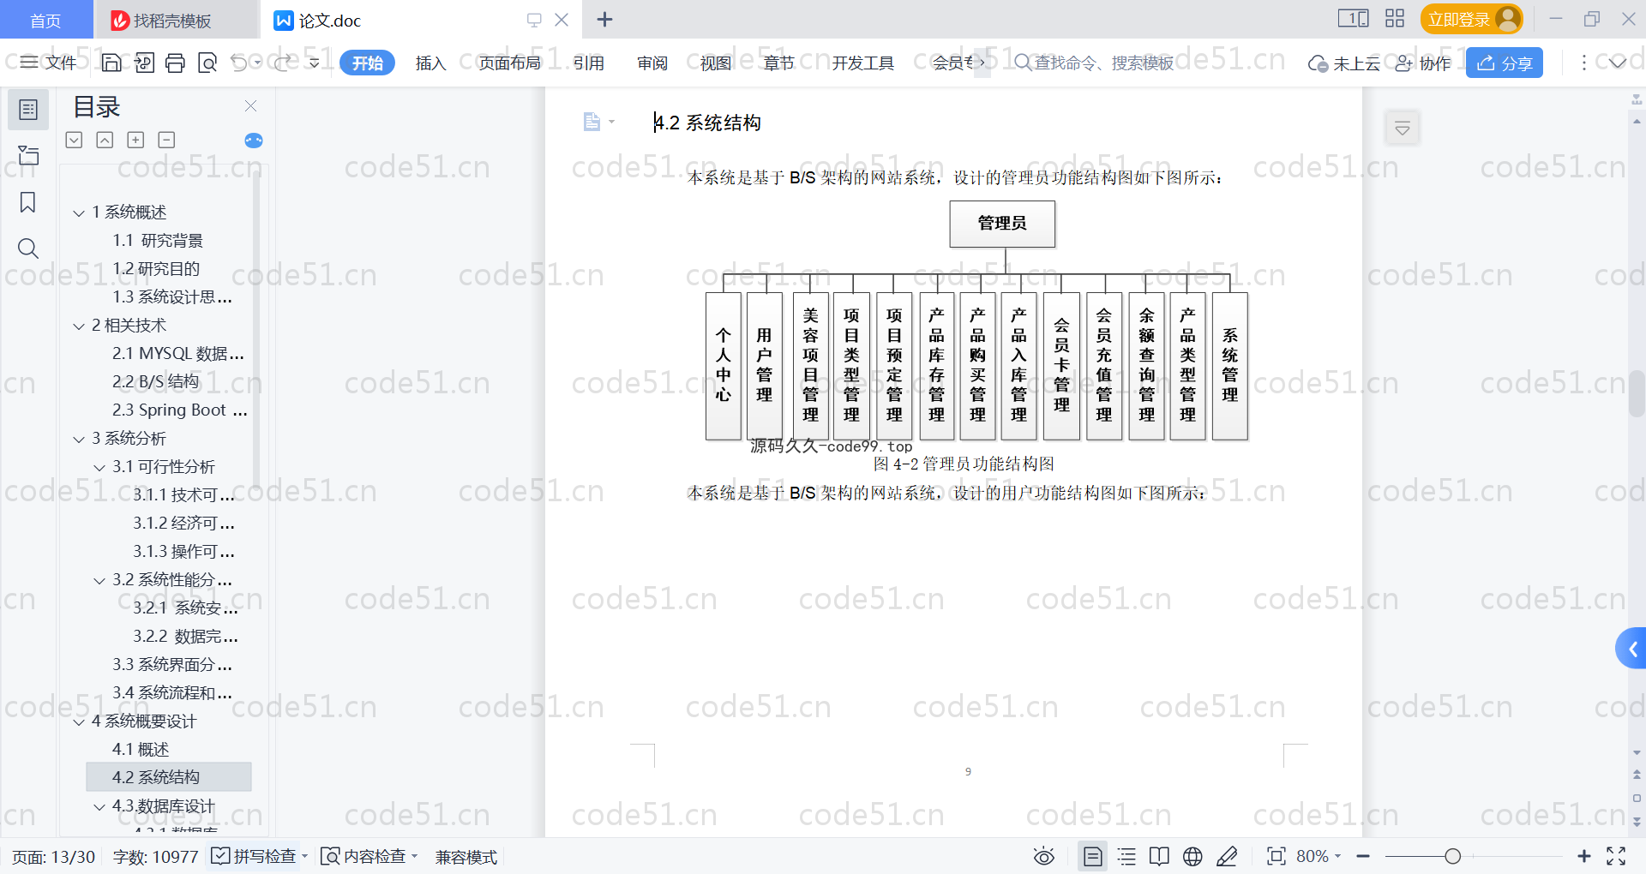Jump to outline item 4.1 概述
This screenshot has height=874, width=1646.
click(x=141, y=750)
